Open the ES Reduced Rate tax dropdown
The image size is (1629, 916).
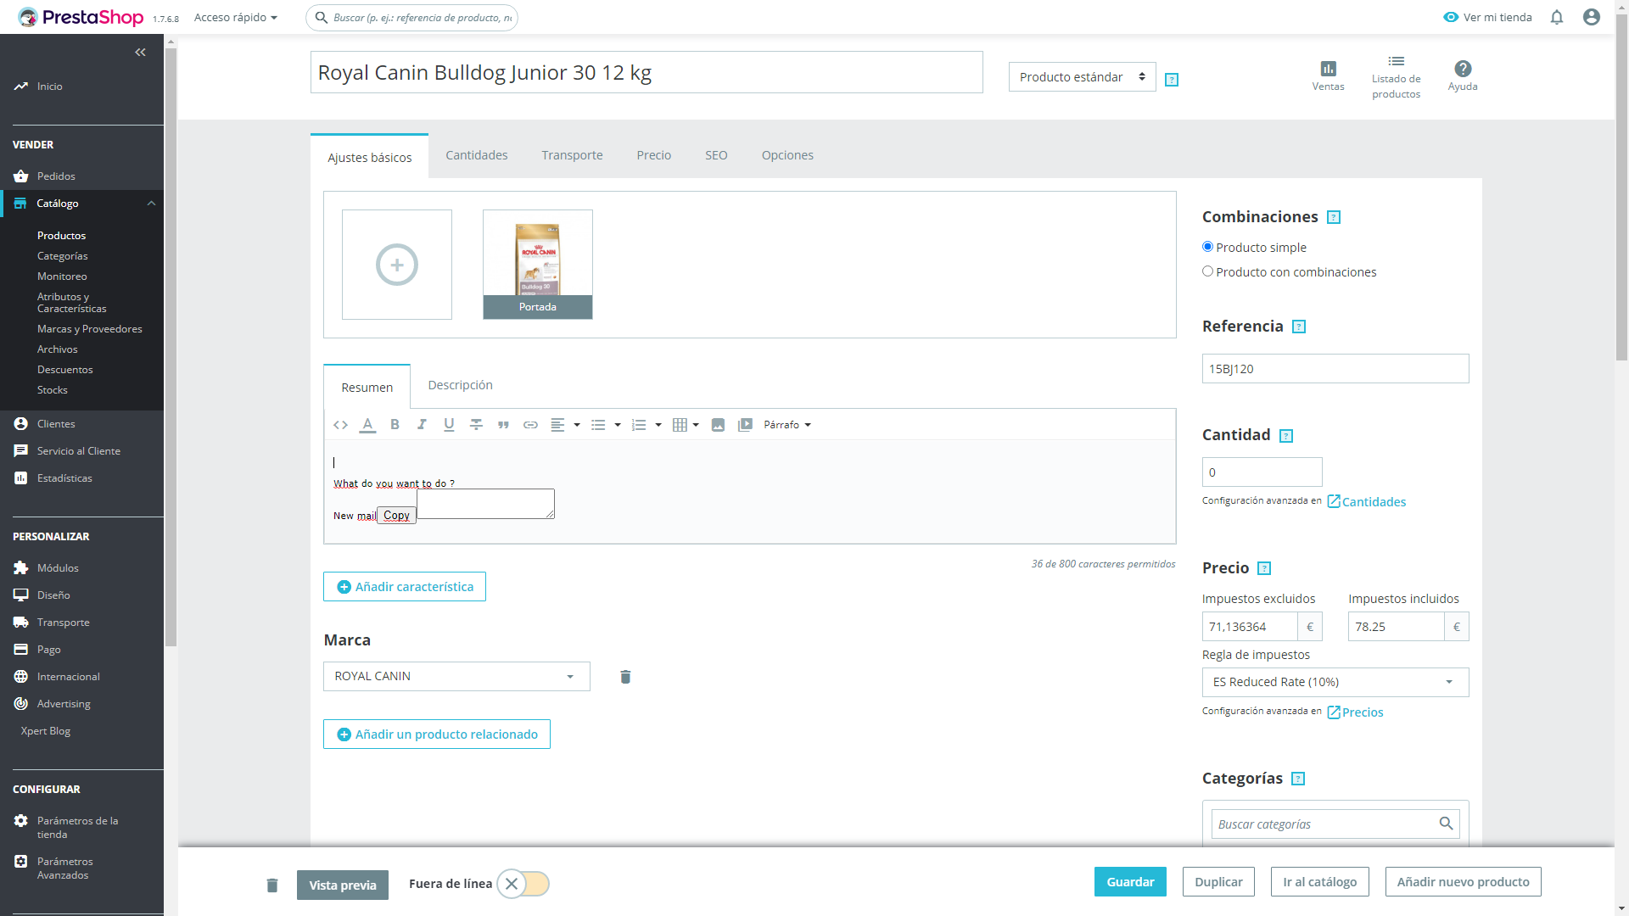[x=1335, y=682]
